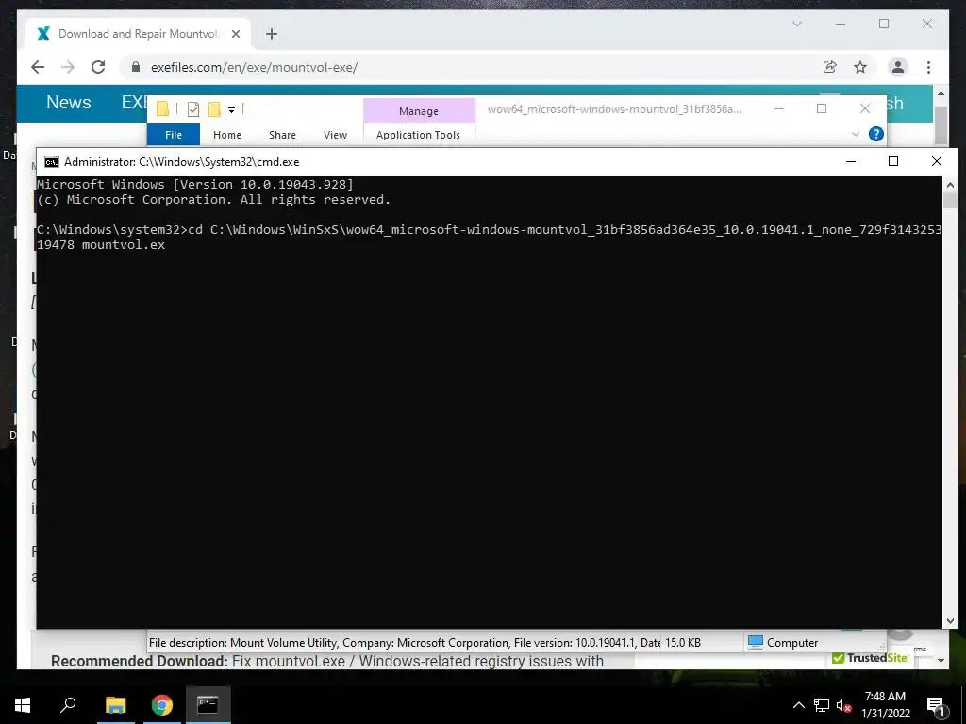Click cmd scrollbar down arrow
Screen dimensions: 966x724
[950, 621]
